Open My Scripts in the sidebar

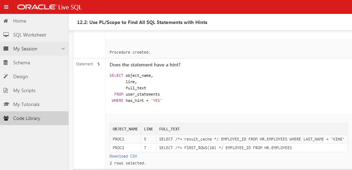pyautogui.click(x=34, y=90)
